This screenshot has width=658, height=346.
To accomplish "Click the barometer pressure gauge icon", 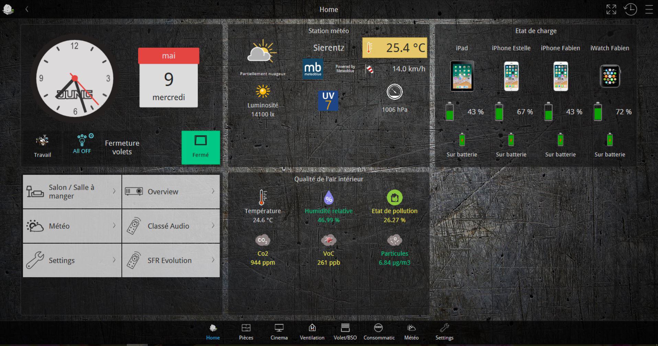I will coord(394,92).
